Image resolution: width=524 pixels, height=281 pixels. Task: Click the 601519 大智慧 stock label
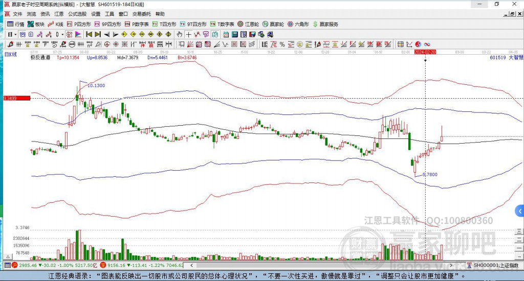506,57
